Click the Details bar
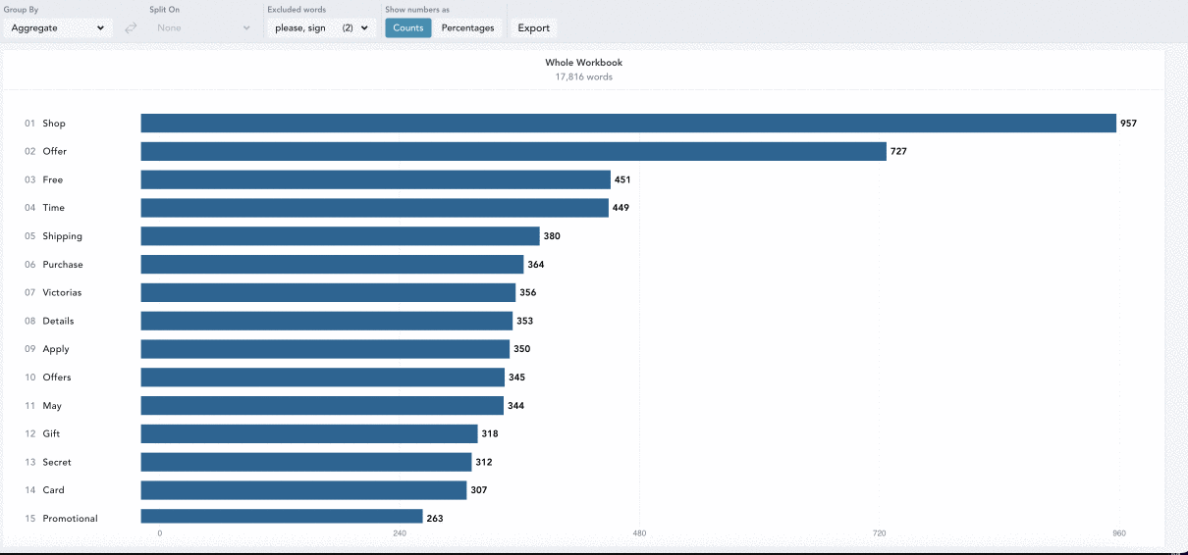Image resolution: width=1188 pixels, height=555 pixels. click(327, 321)
